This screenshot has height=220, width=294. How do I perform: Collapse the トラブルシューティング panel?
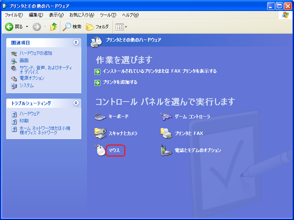click(76, 103)
